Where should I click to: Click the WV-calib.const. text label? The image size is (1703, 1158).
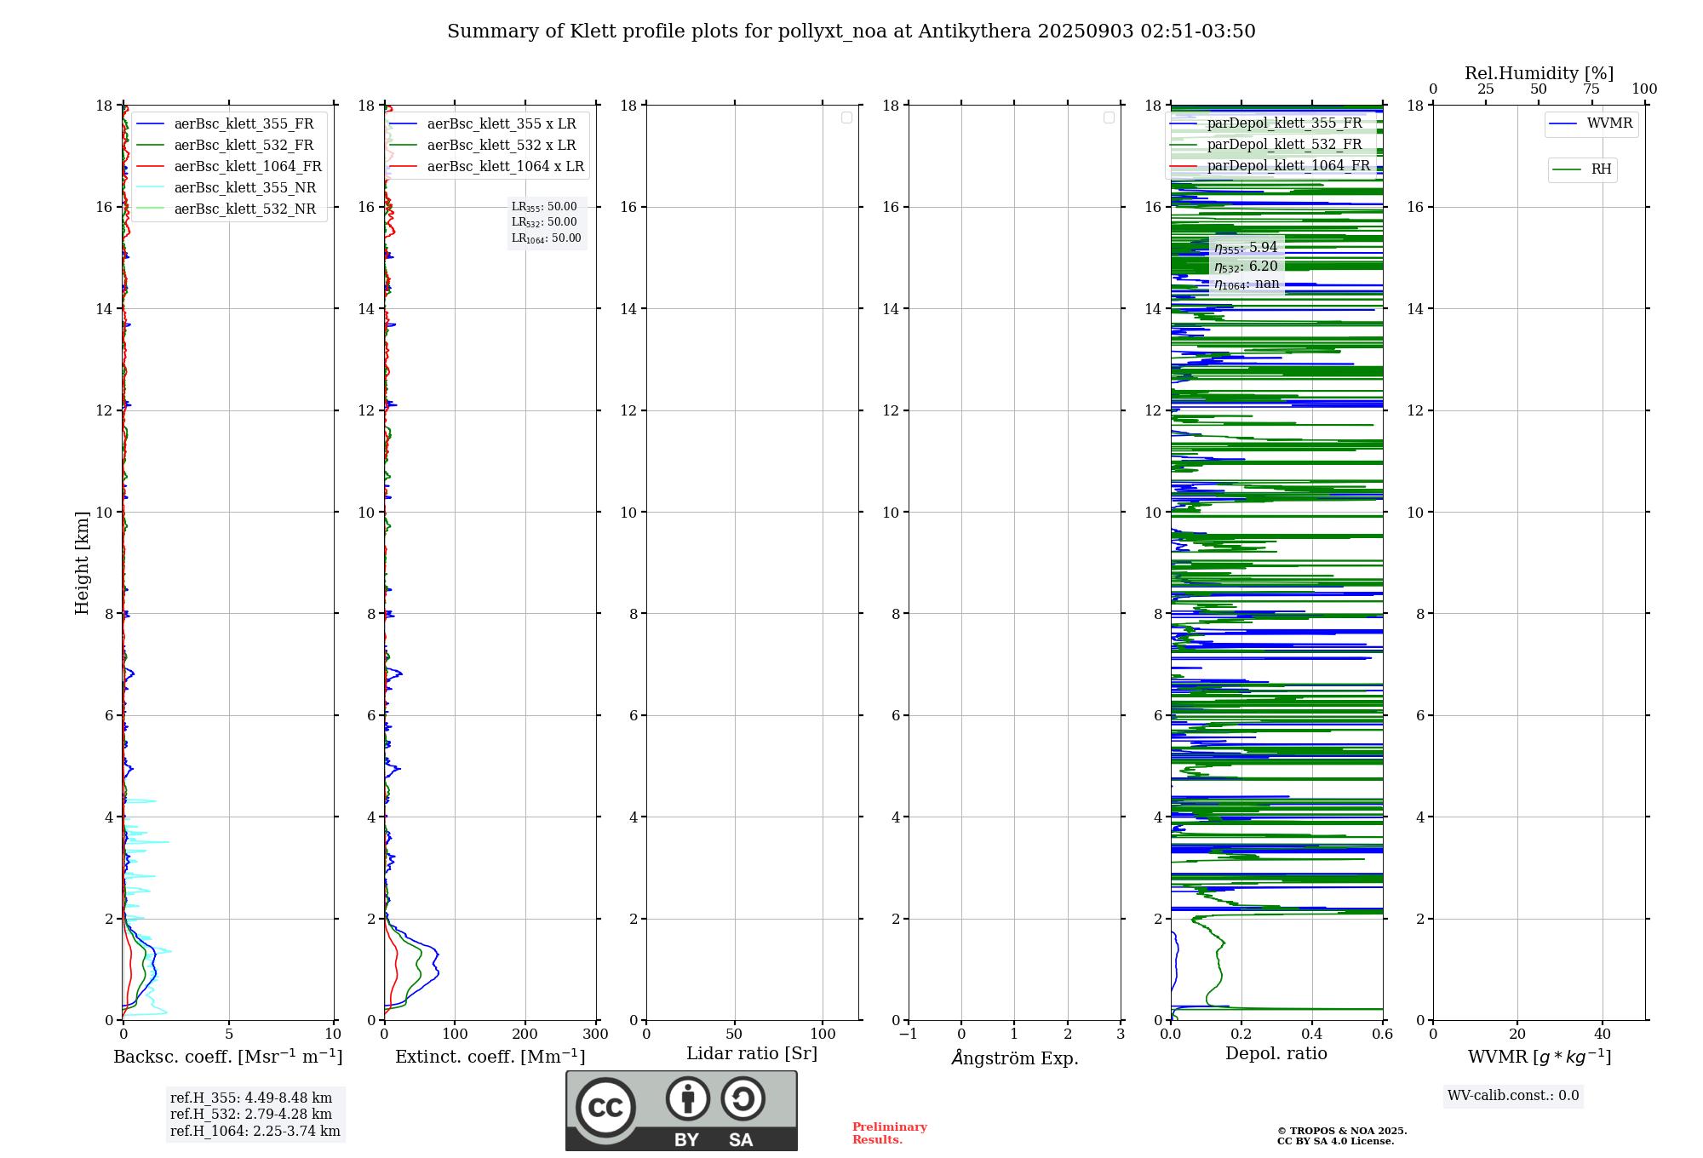pyautogui.click(x=1512, y=1096)
